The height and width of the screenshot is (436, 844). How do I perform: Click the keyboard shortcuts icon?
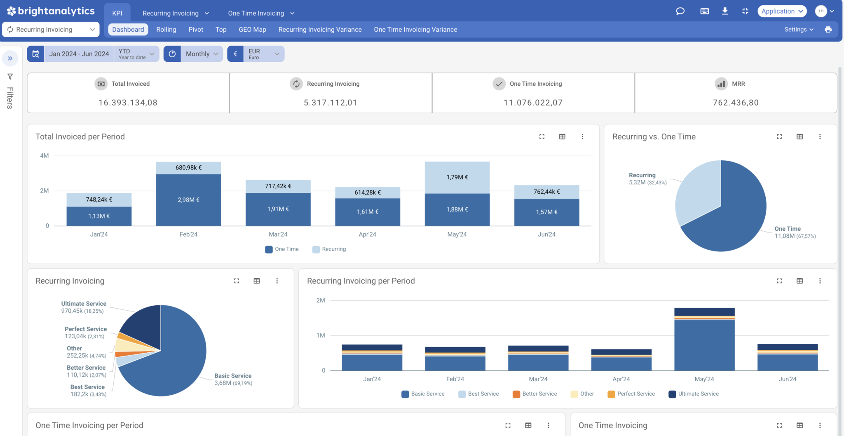point(704,11)
